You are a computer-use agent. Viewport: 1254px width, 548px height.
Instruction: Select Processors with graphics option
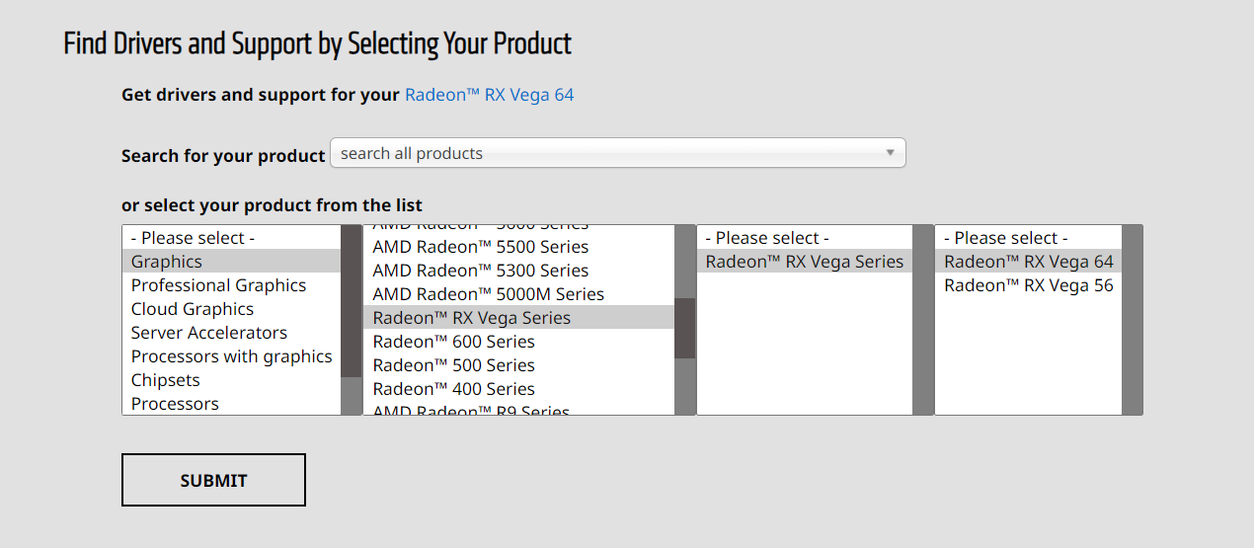[x=231, y=356]
